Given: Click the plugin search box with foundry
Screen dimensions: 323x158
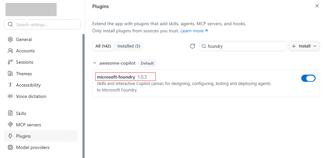Looking at the screenshot, I should (x=243, y=46).
